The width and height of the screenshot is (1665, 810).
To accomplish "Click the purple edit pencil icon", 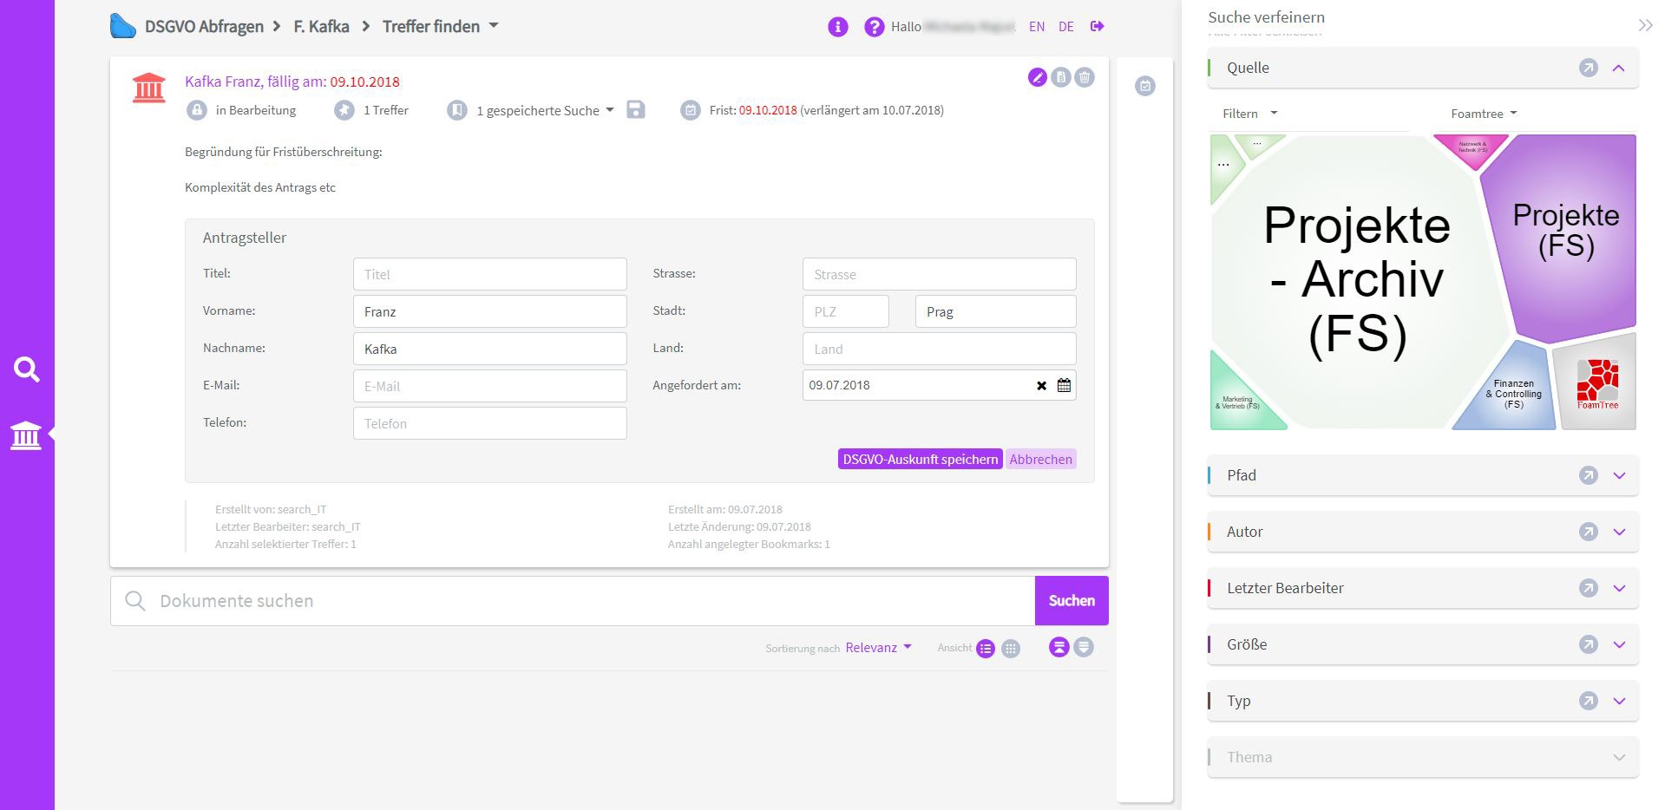I will pyautogui.click(x=1037, y=78).
